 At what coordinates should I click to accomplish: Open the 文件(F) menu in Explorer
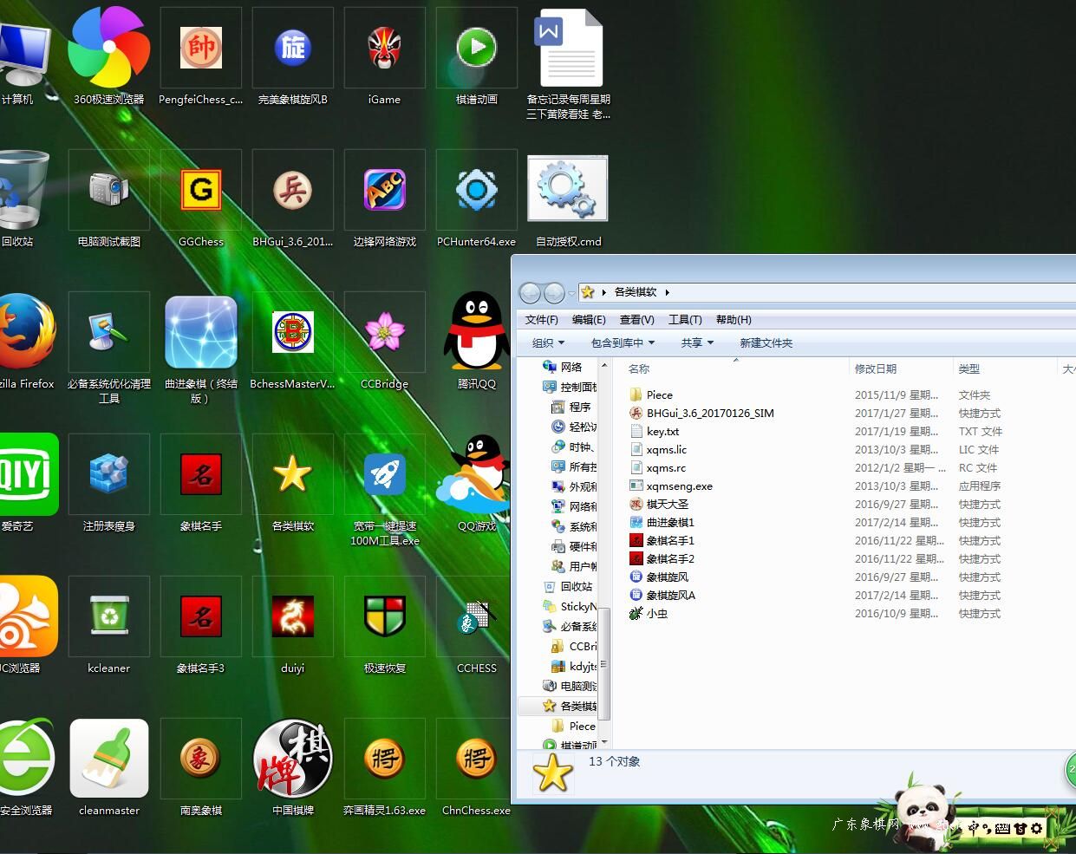(x=542, y=320)
